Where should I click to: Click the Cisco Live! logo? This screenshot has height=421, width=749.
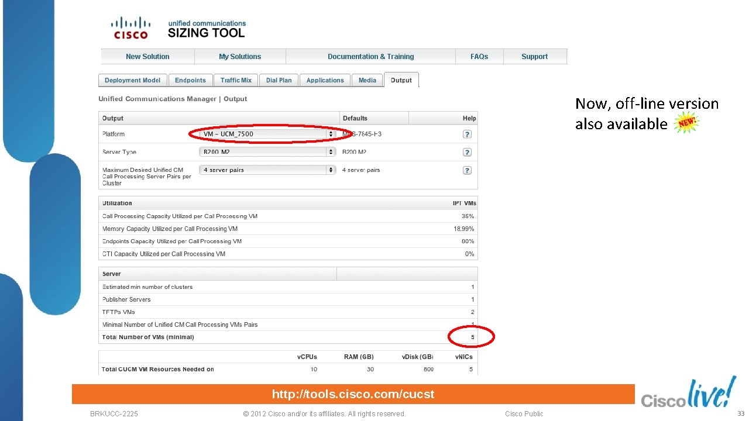(x=688, y=395)
